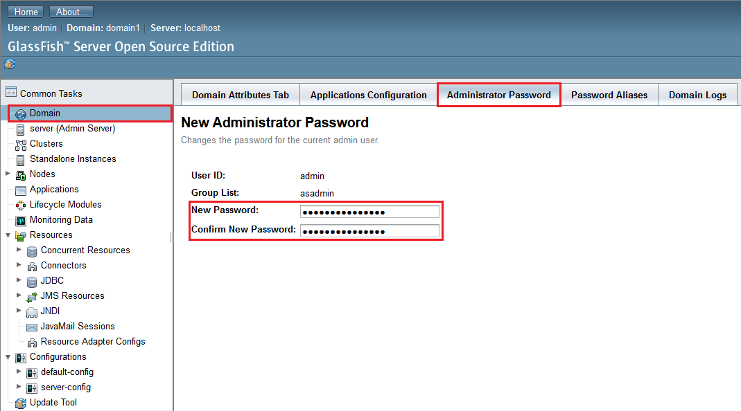
Task: Expand Concurrent Resources node
Action: click(19, 250)
